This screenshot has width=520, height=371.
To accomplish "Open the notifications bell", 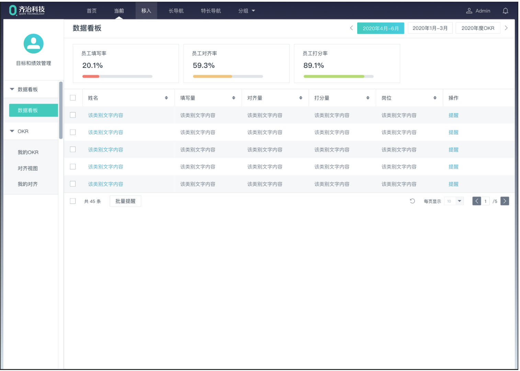I will point(505,11).
